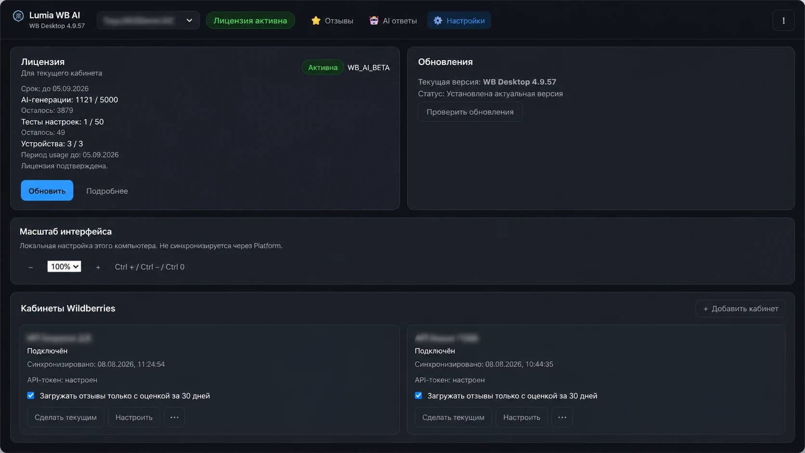Click the "Период usage до: 05.09.2026" text
The width and height of the screenshot is (805, 453).
pos(70,155)
